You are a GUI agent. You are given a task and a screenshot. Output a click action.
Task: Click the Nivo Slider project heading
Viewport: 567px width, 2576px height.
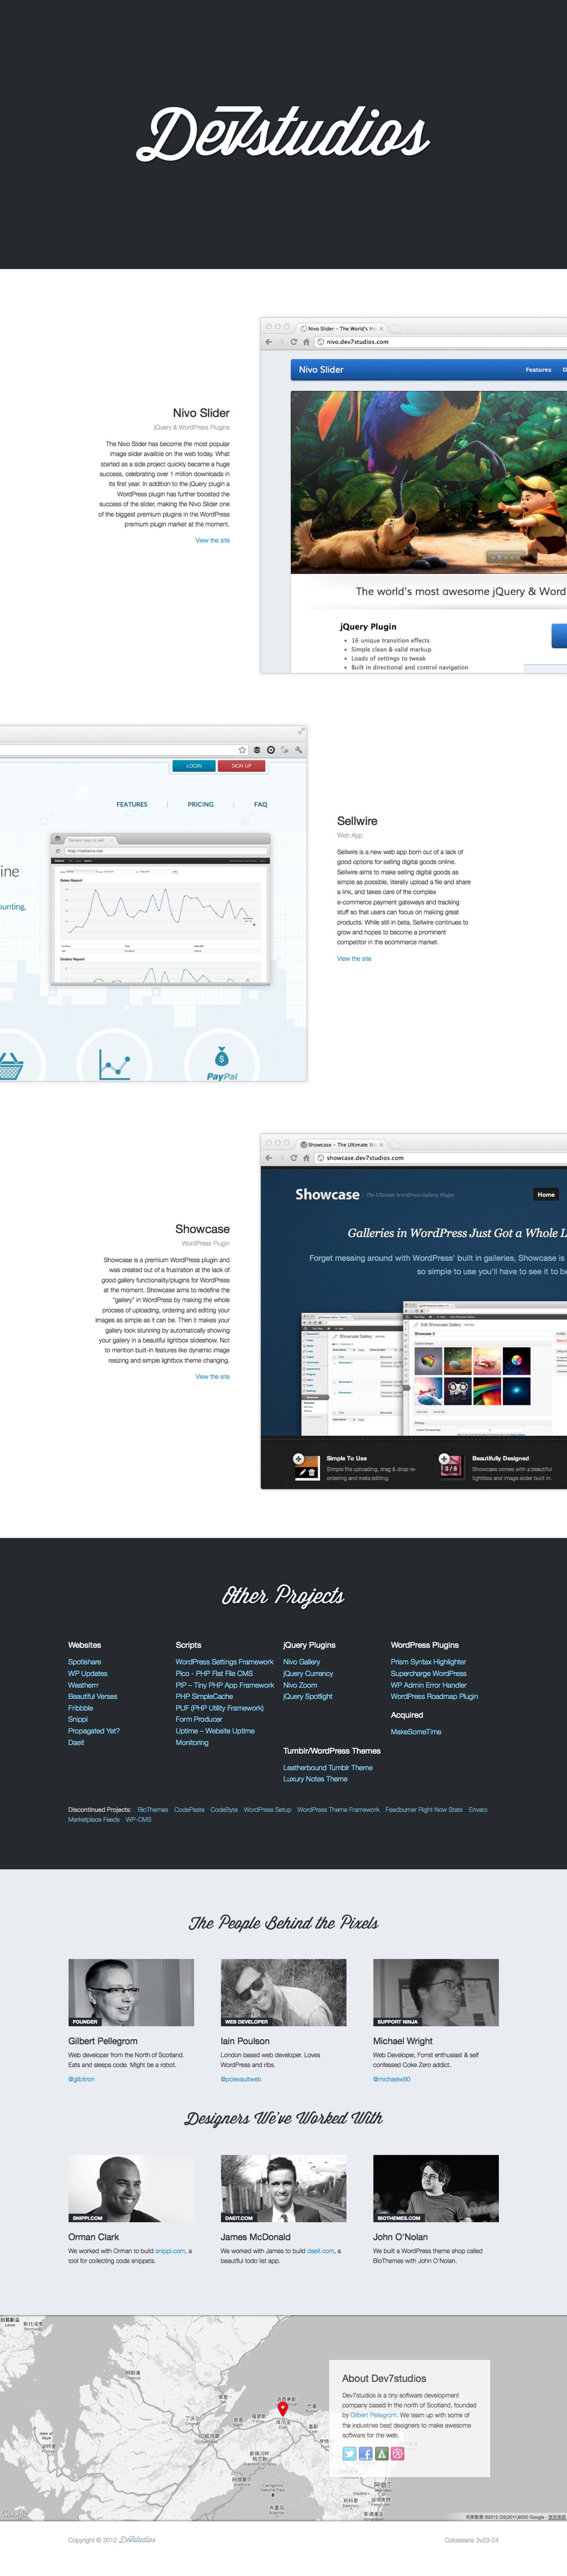201,413
